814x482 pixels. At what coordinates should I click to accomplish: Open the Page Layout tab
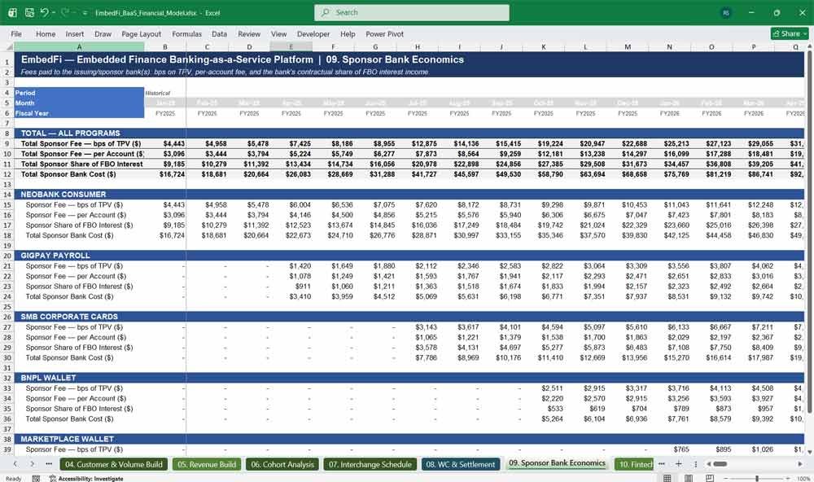[141, 33]
